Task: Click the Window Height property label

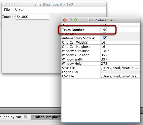Action: (x=73, y=64)
